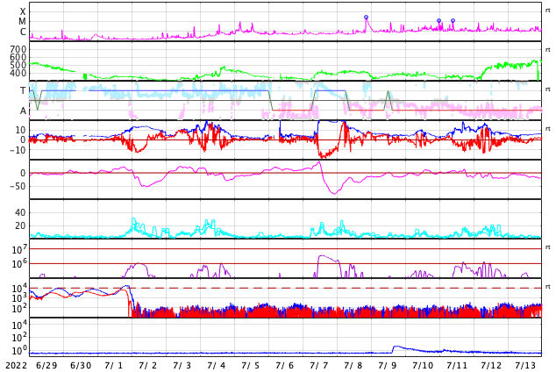Click the '7/10' date label

point(423,365)
